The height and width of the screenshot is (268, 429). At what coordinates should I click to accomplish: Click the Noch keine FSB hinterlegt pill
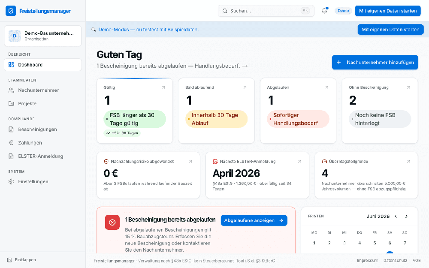coord(380,119)
